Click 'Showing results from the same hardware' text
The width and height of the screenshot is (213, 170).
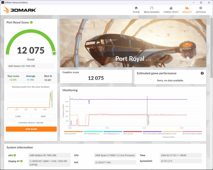click(x=31, y=87)
